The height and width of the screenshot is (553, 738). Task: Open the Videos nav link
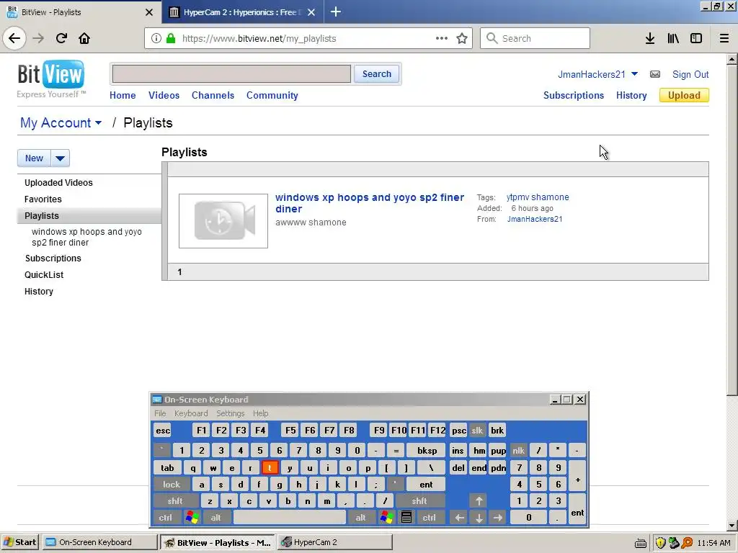click(x=164, y=95)
